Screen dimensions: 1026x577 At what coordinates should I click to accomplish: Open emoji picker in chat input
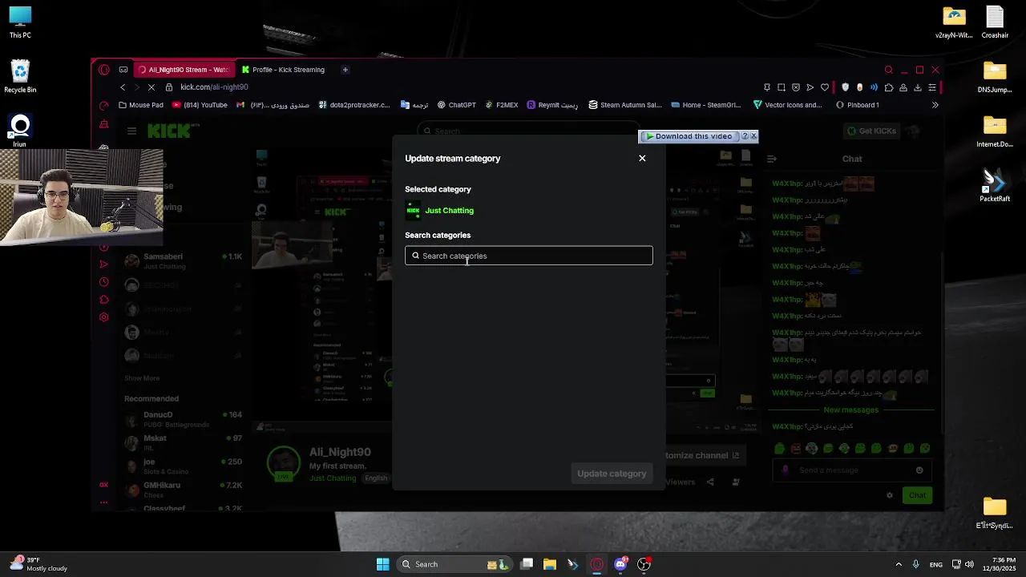point(919,470)
